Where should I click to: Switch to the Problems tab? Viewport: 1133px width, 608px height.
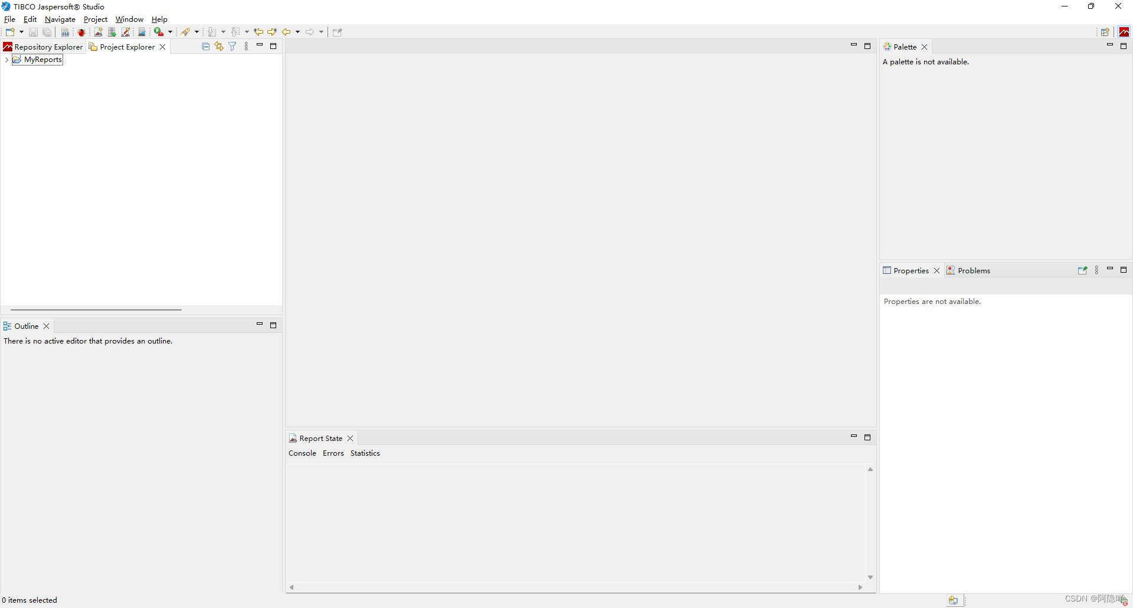(x=974, y=270)
